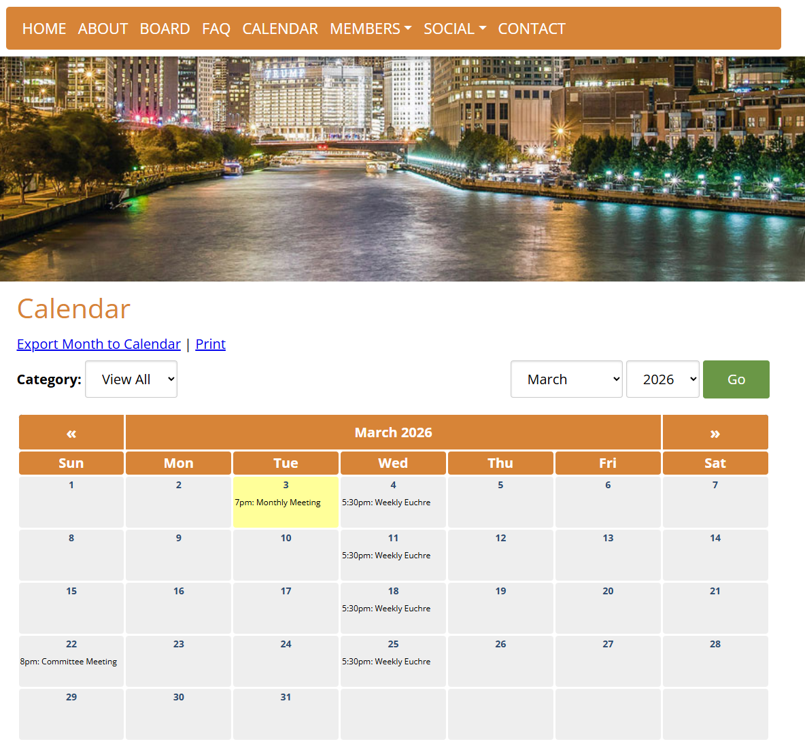
Task: Expand the Members dropdown menu
Action: tap(371, 29)
